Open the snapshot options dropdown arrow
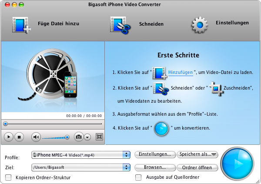Image resolution: width=261 pixels, height=184 pixels. [87, 137]
